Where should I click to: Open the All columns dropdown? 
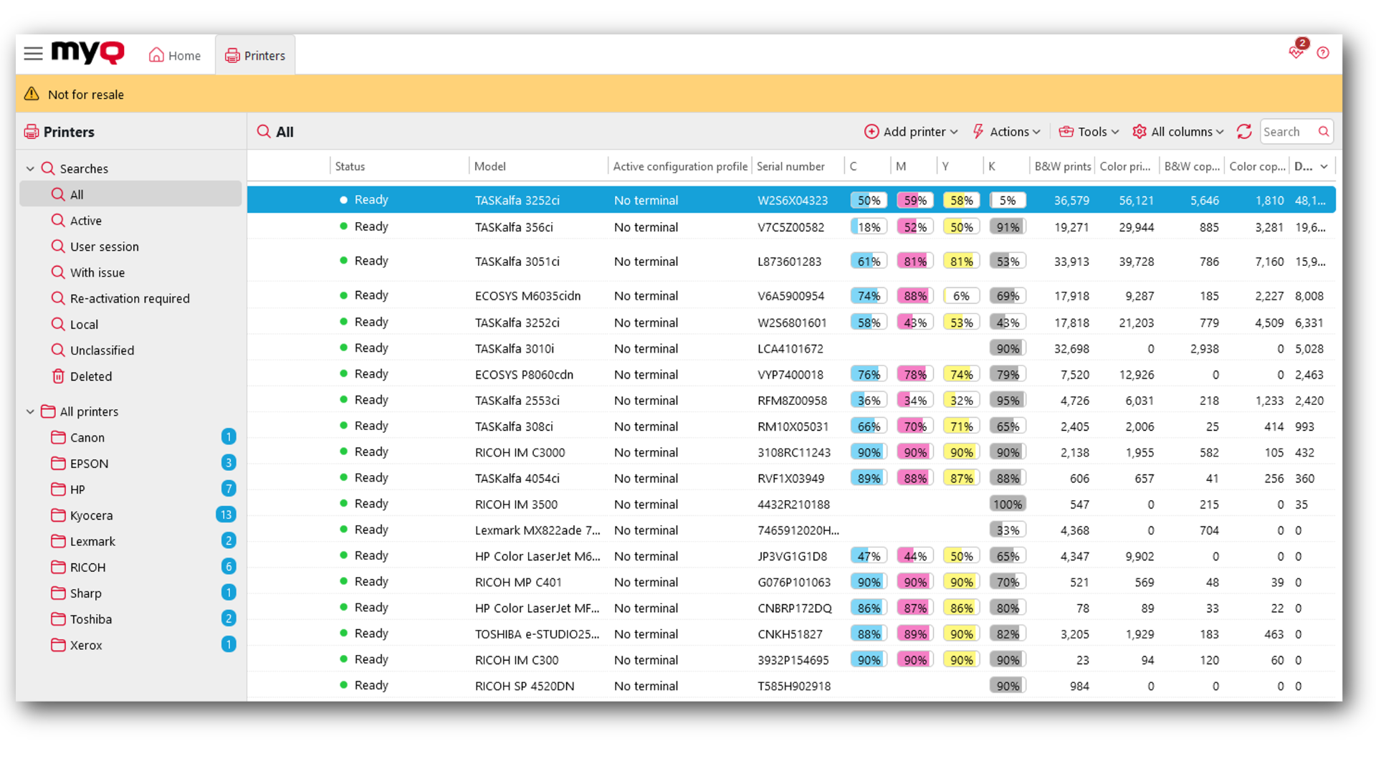1177,132
